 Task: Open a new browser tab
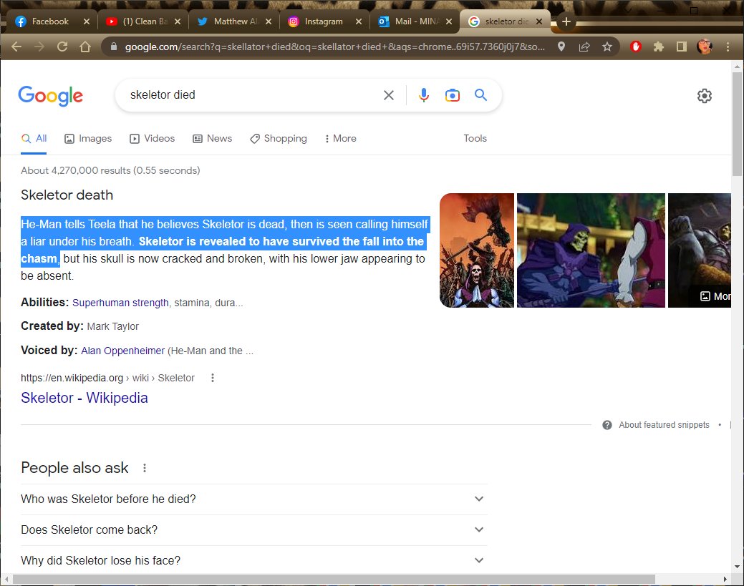(x=566, y=21)
